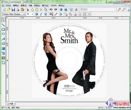
Task: Redo the last action
Action: 56,9
